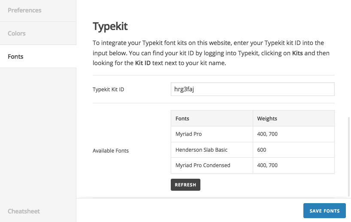351x222 pixels.
Task: Click the Fonts column header
Action: point(182,118)
